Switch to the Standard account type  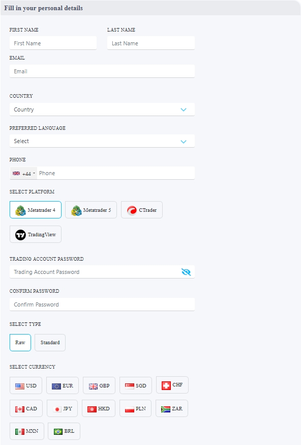[x=50, y=342]
